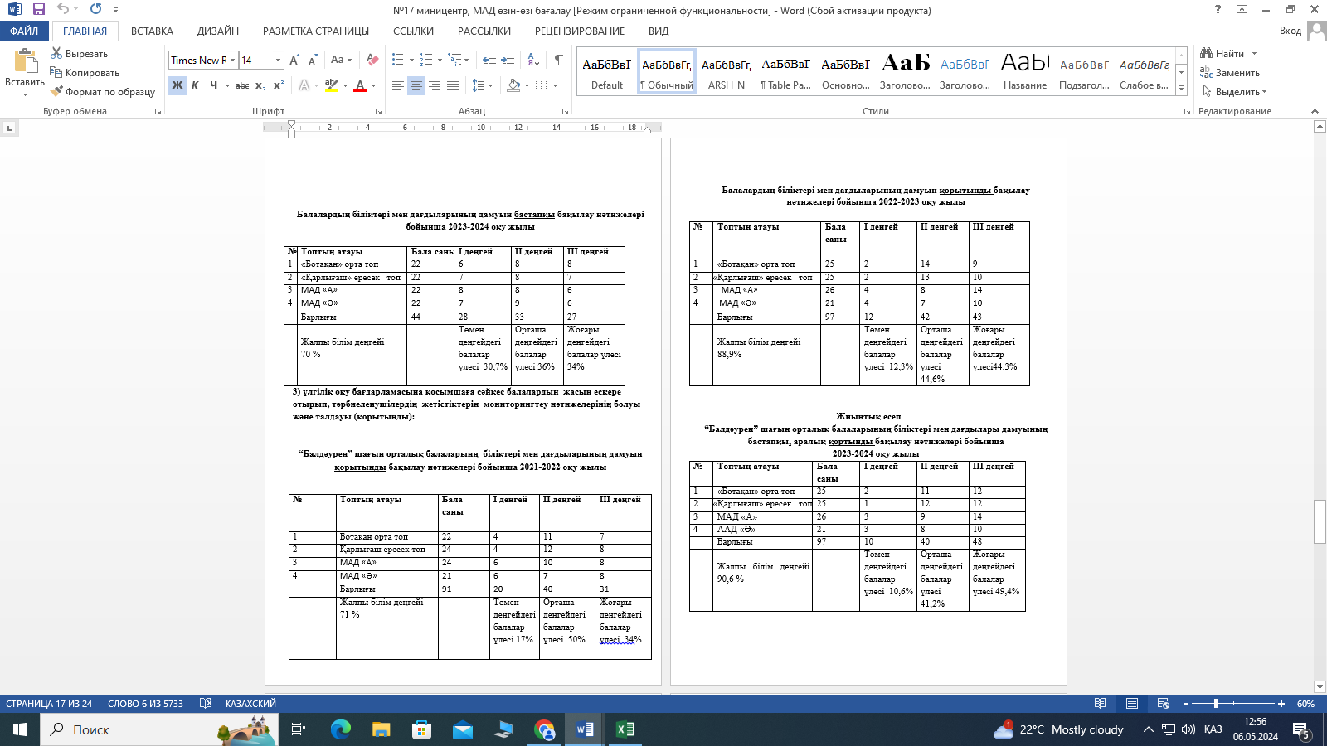Copy selection with Копировать
This screenshot has height=746, width=1327.
84,72
